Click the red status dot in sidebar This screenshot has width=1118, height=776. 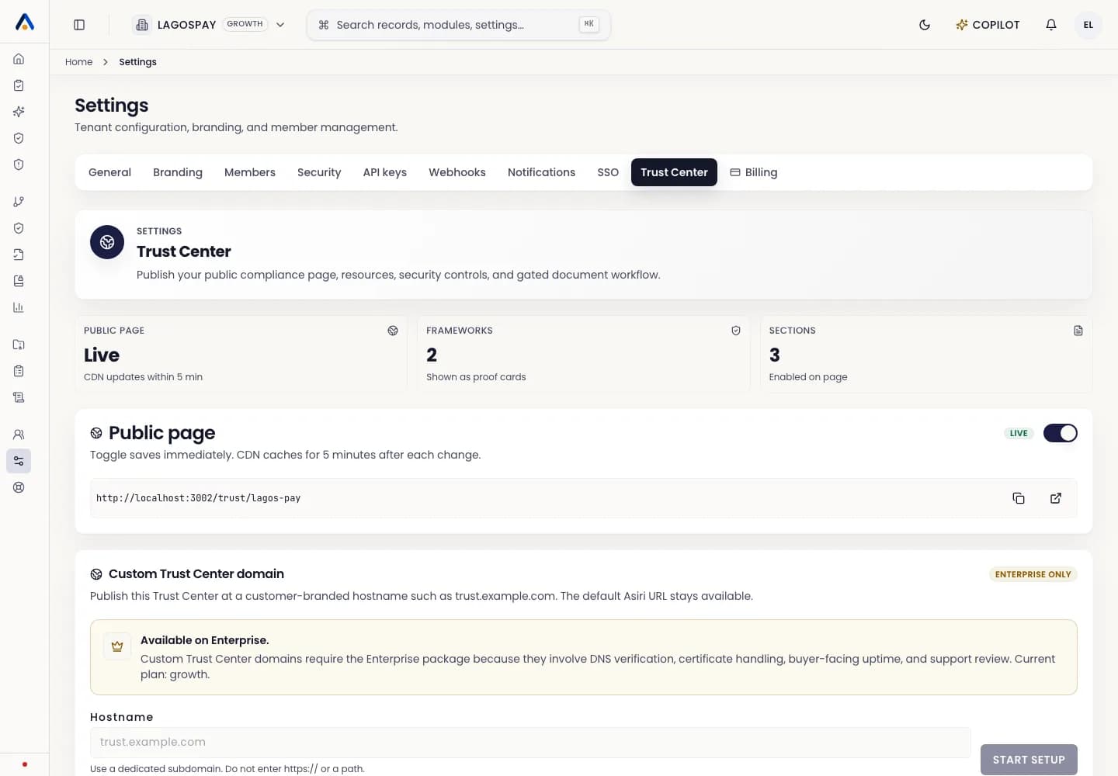click(x=25, y=764)
